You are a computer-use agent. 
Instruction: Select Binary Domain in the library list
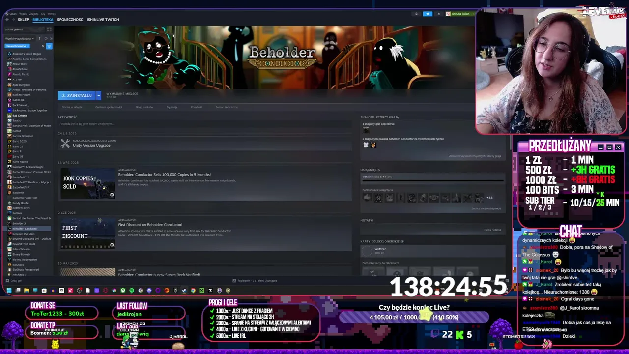[21, 254]
